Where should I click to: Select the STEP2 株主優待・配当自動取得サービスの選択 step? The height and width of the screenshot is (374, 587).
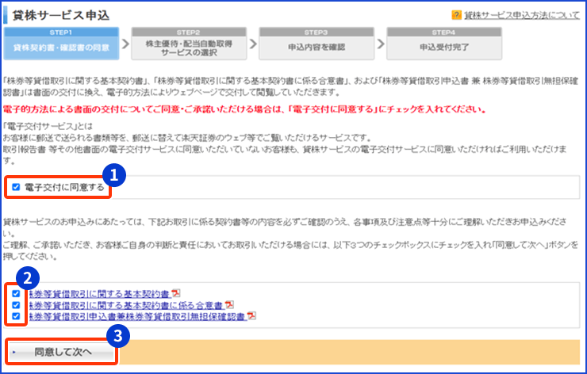point(189,43)
